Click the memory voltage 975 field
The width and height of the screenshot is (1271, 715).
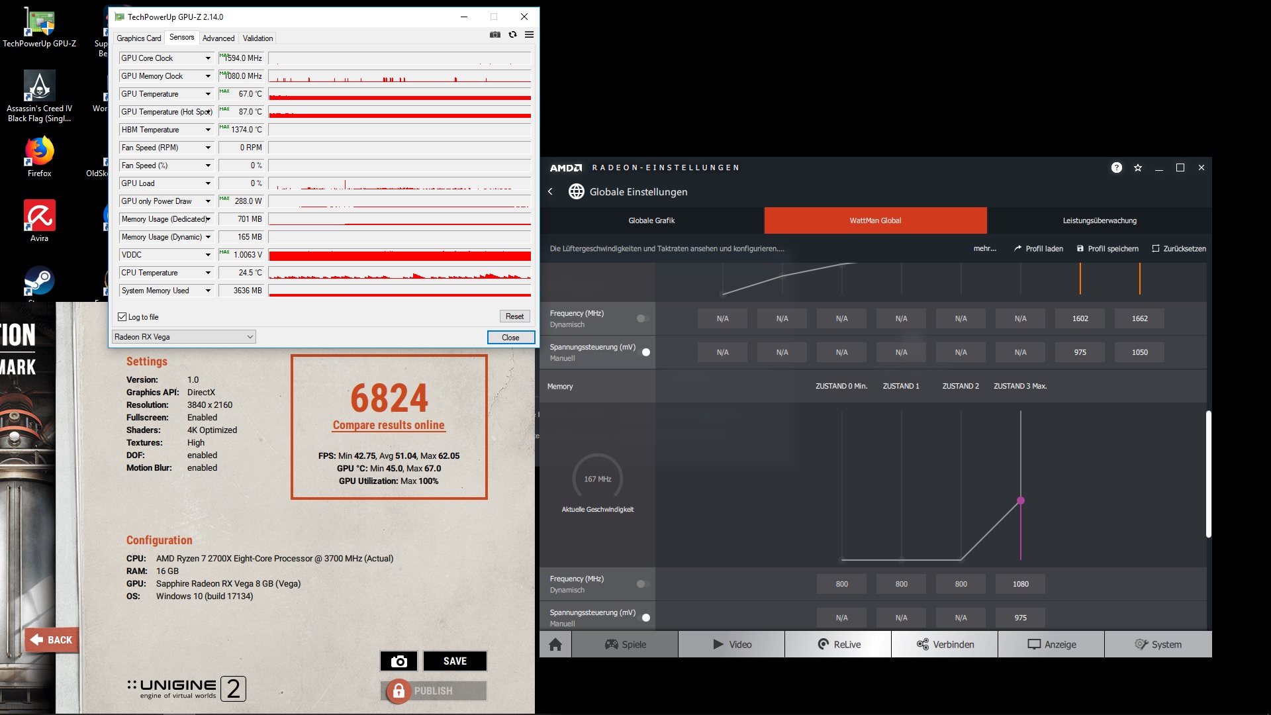pos(1020,618)
